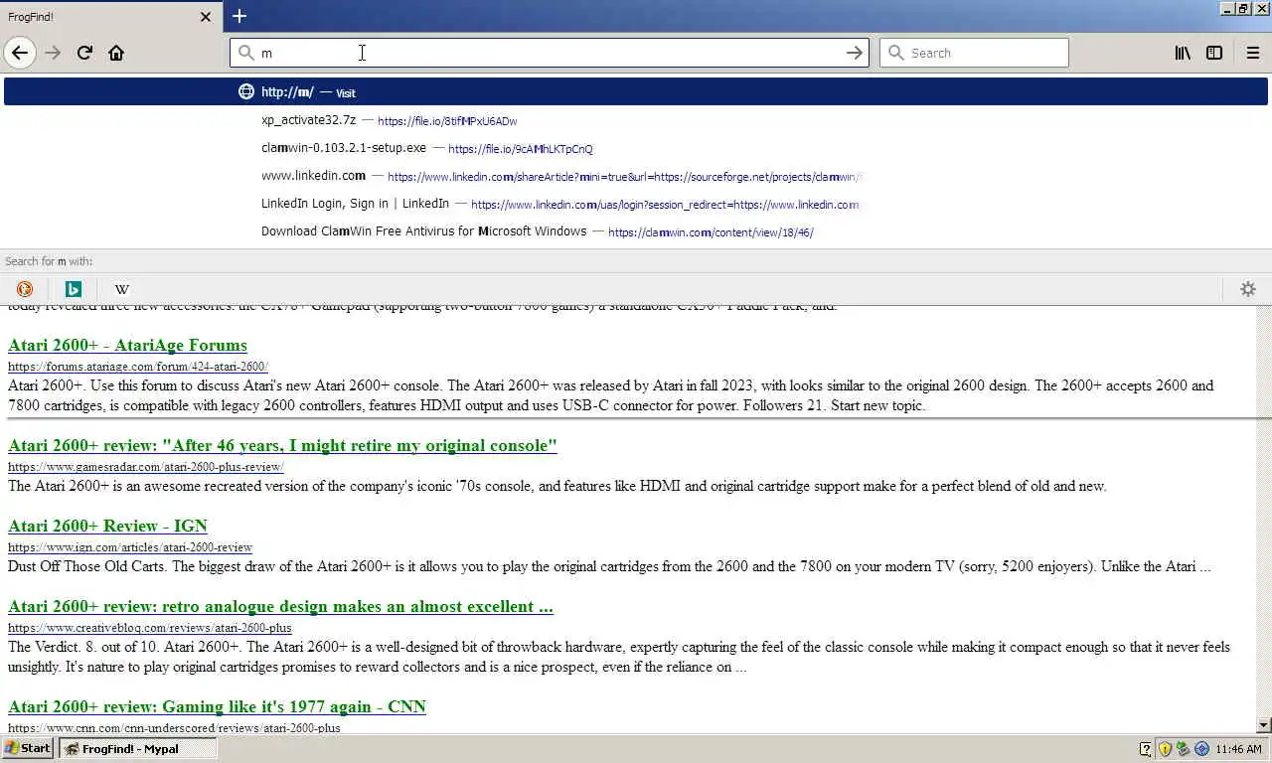
Task: Open Gaming like it's 1977 CNN link
Action: point(217,706)
